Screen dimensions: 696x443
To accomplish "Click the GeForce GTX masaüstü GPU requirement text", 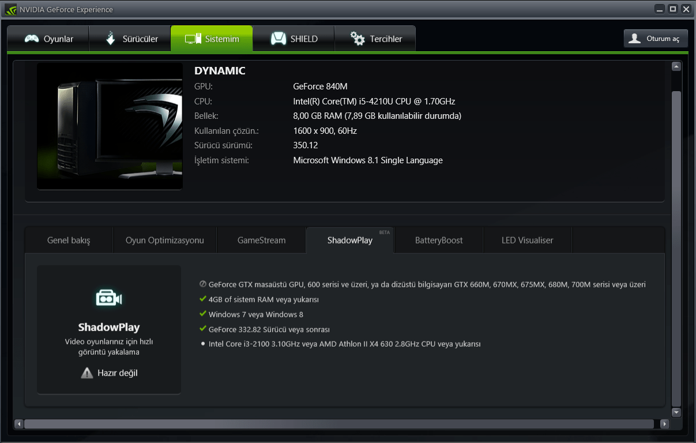I will pos(427,284).
